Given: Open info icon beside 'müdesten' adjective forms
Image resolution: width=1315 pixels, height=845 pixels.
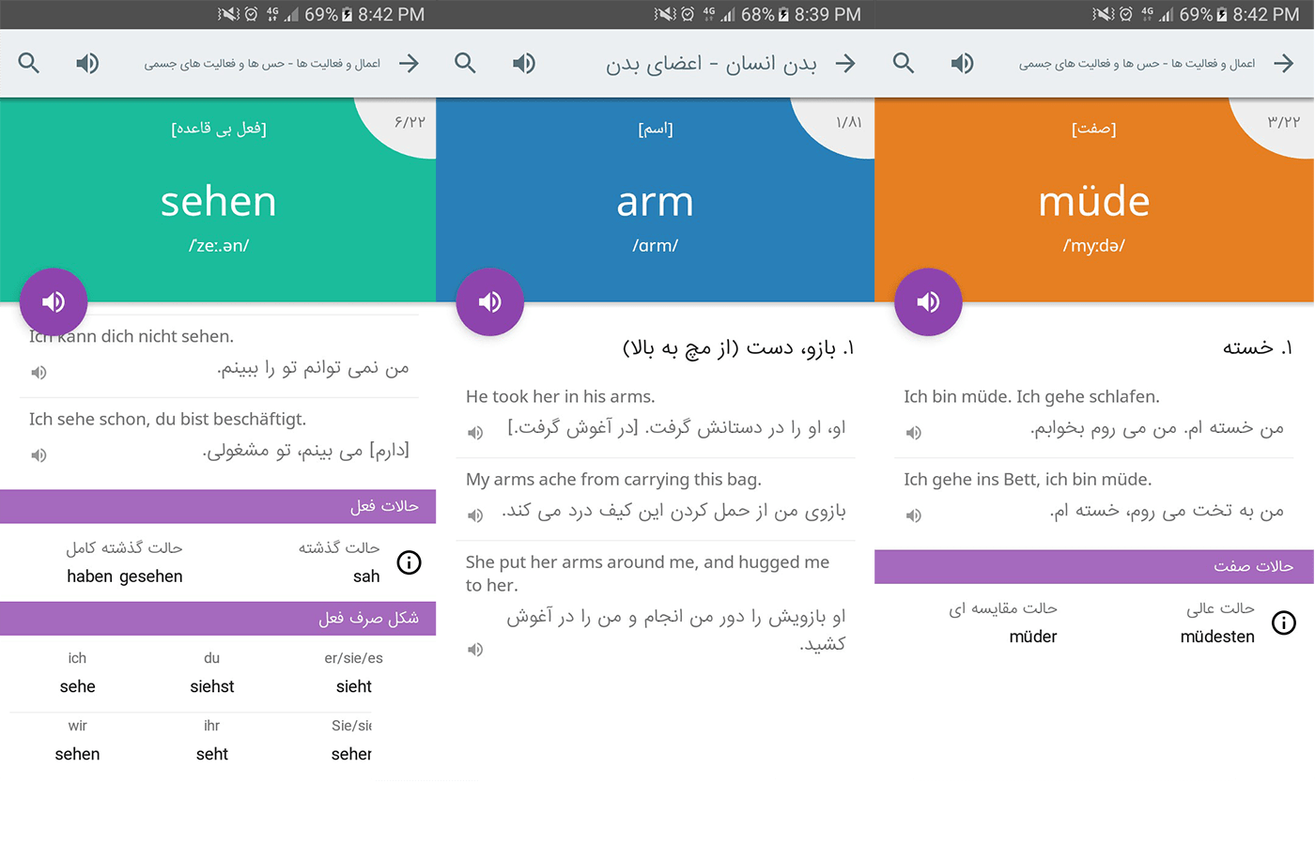Looking at the screenshot, I should pos(1284,622).
